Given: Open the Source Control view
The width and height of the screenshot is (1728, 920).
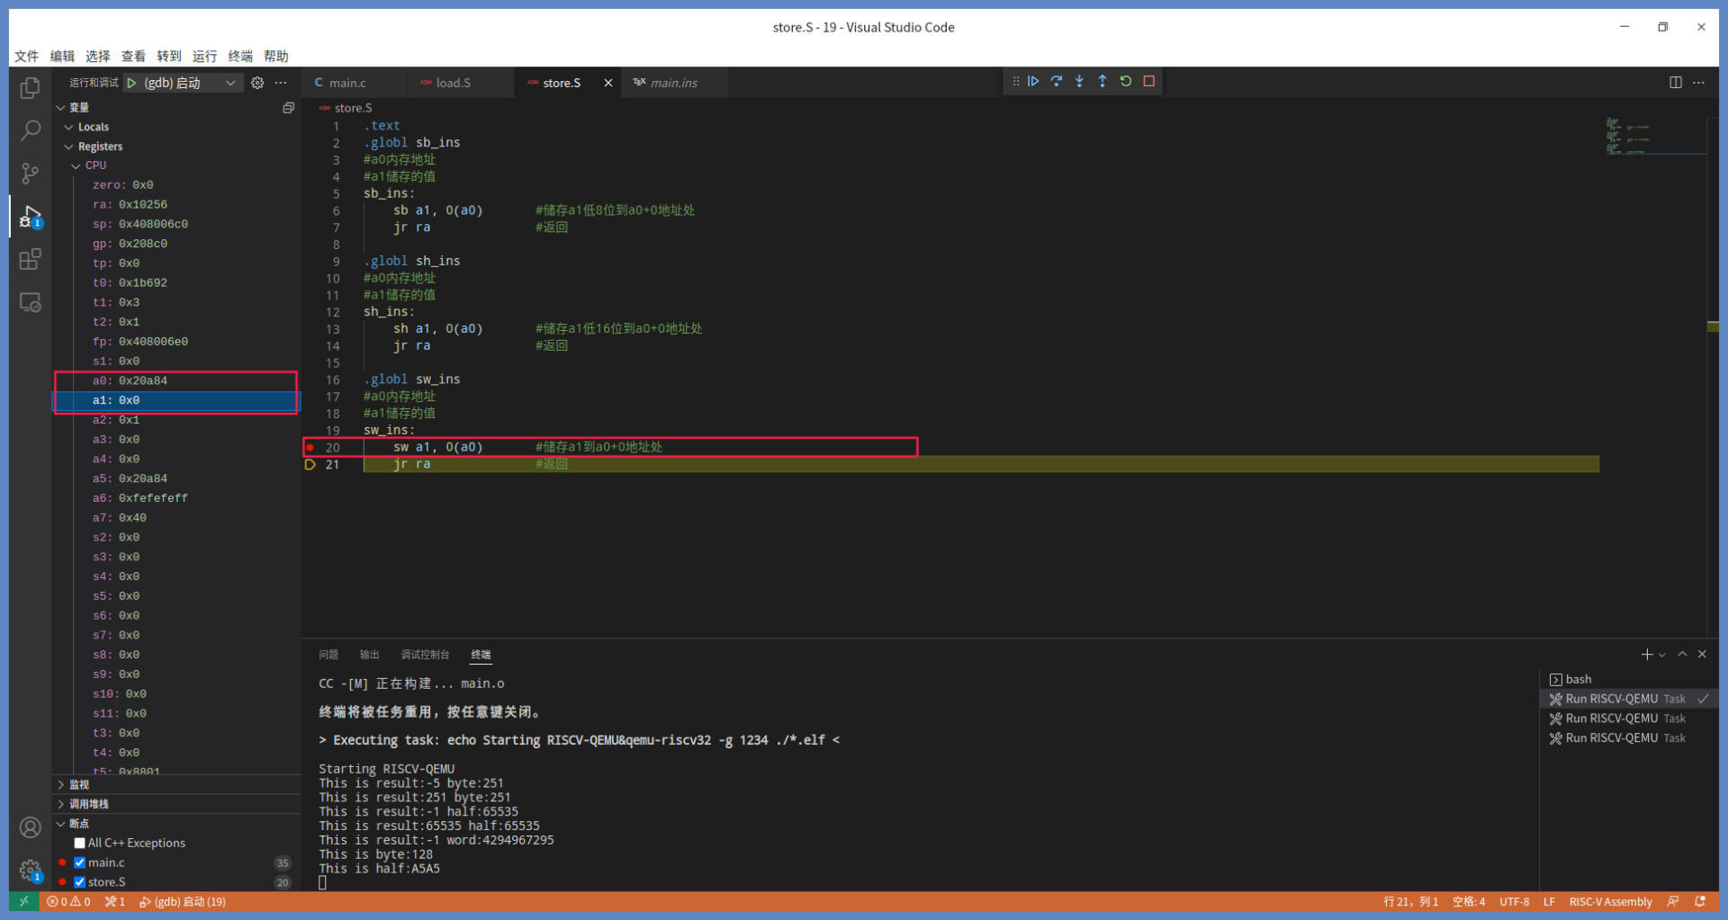Looking at the screenshot, I should coord(31,174).
